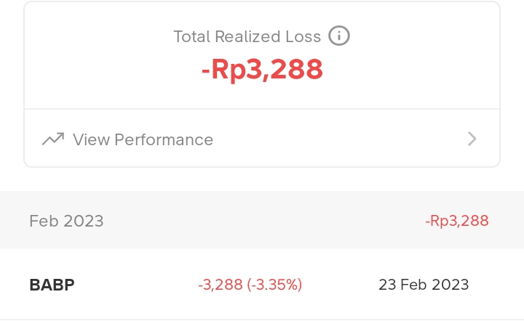Viewport: 524px width, 321px height.
Task: Select the BABP stock ticker
Action: tap(52, 285)
